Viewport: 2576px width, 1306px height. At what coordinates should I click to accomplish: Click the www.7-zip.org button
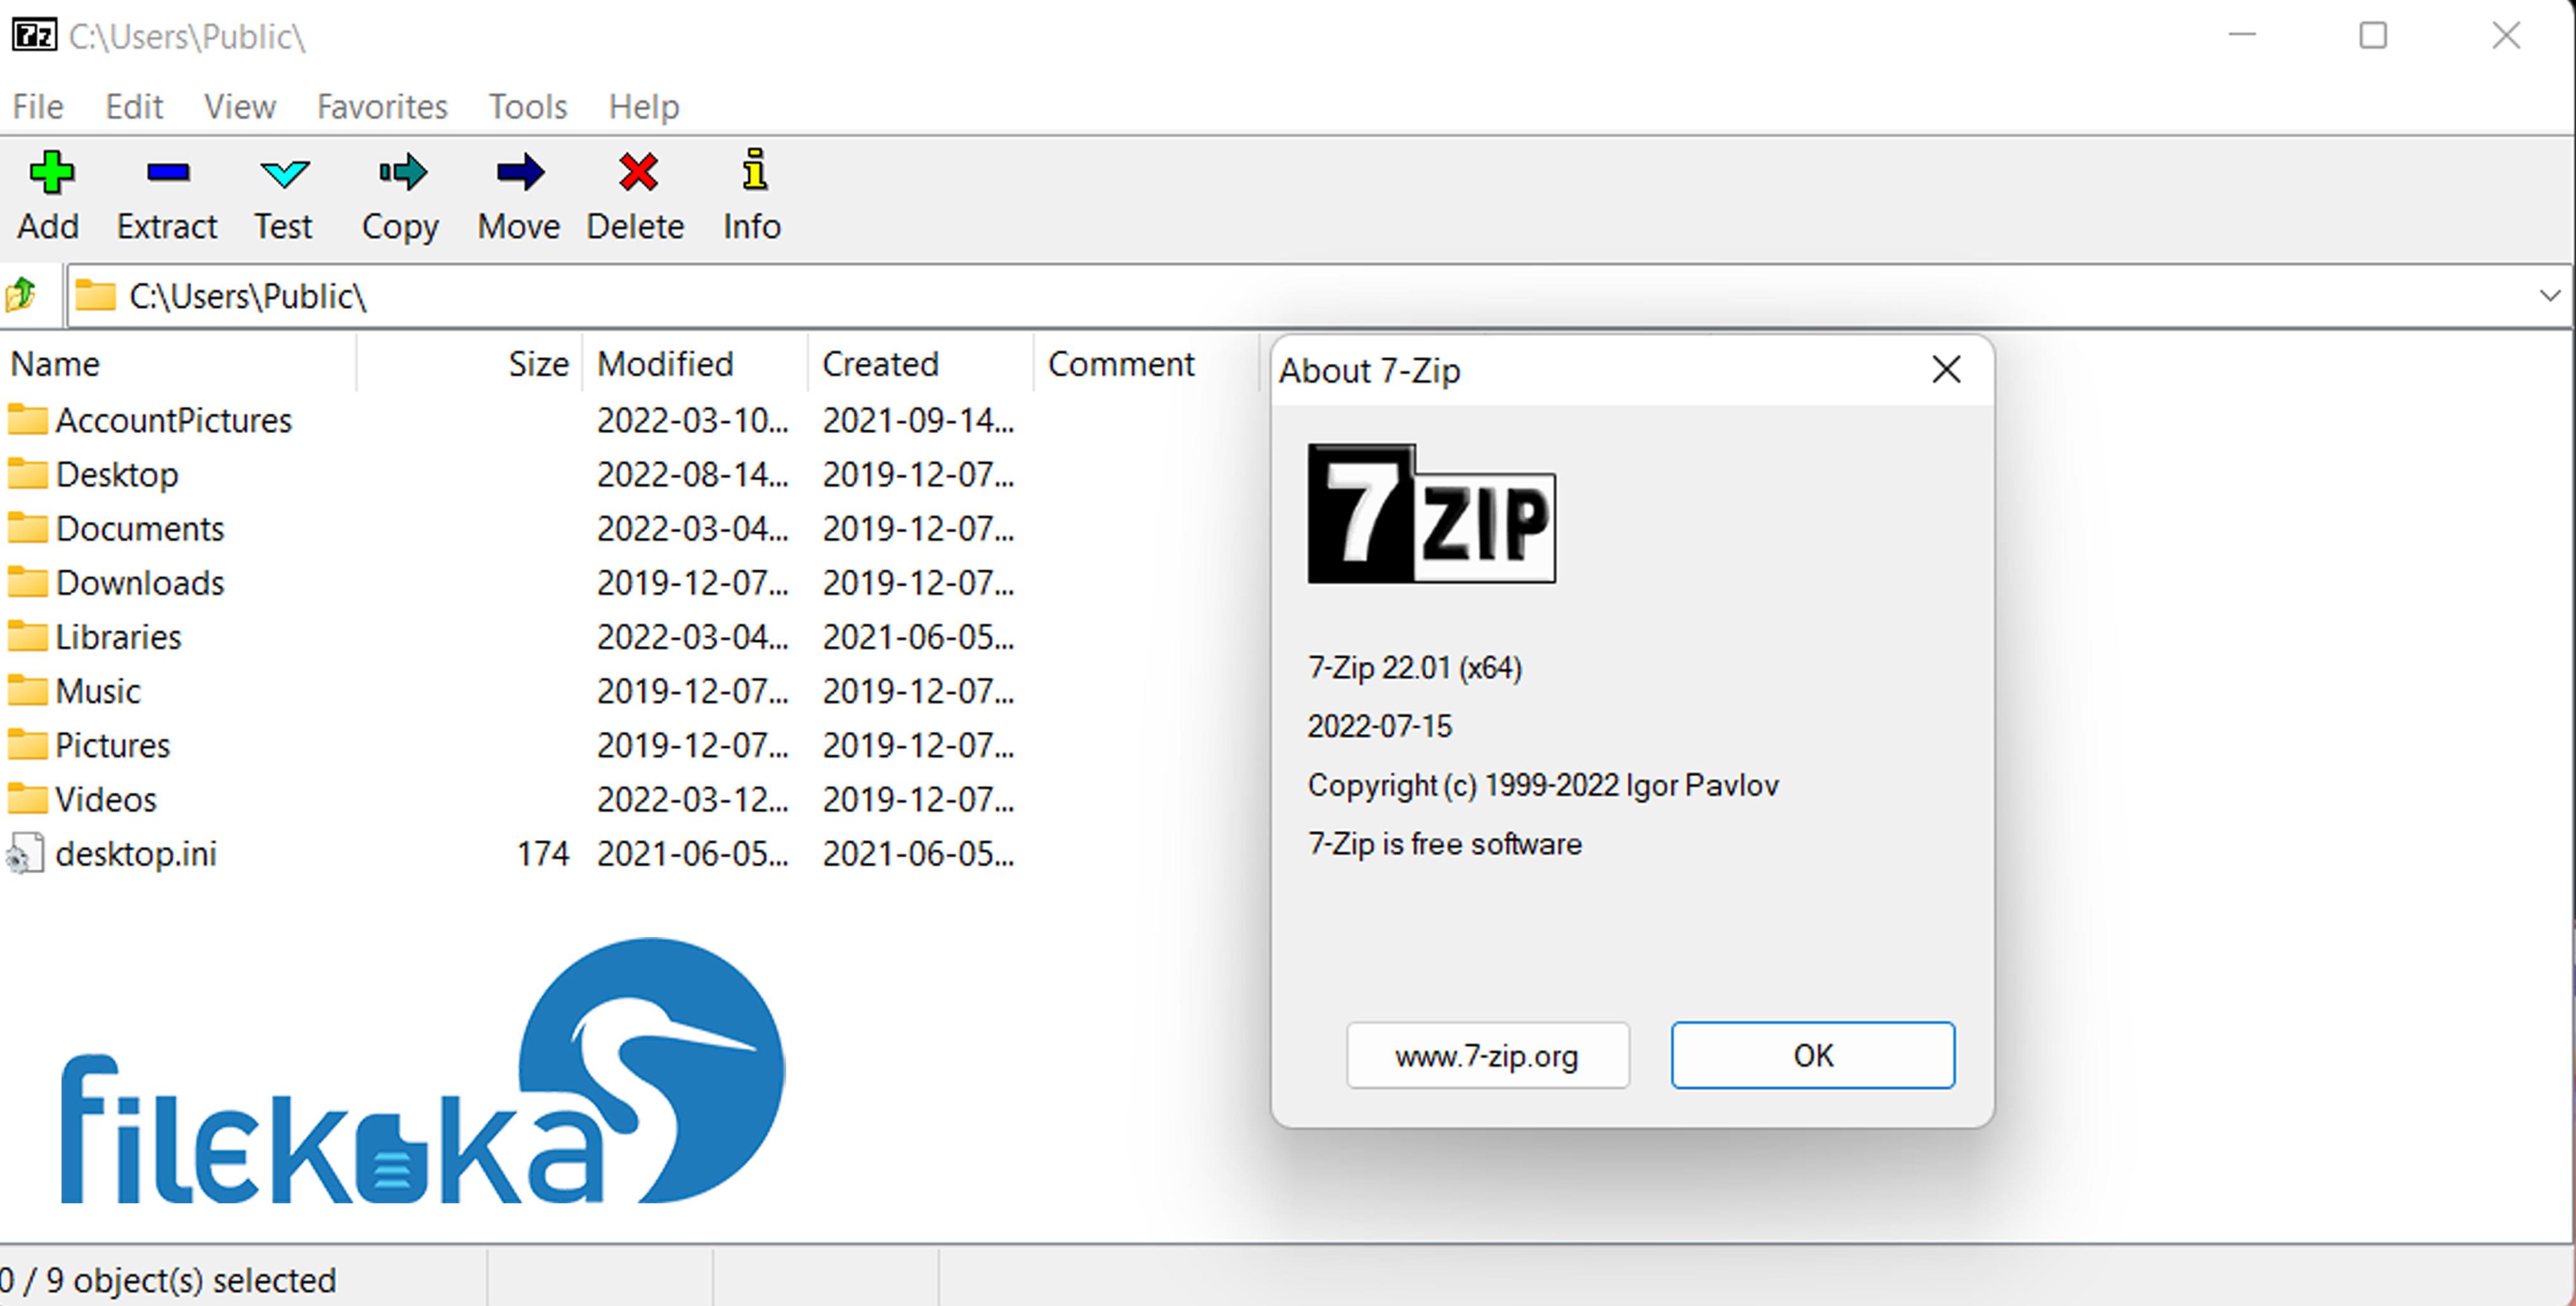(x=1487, y=1055)
